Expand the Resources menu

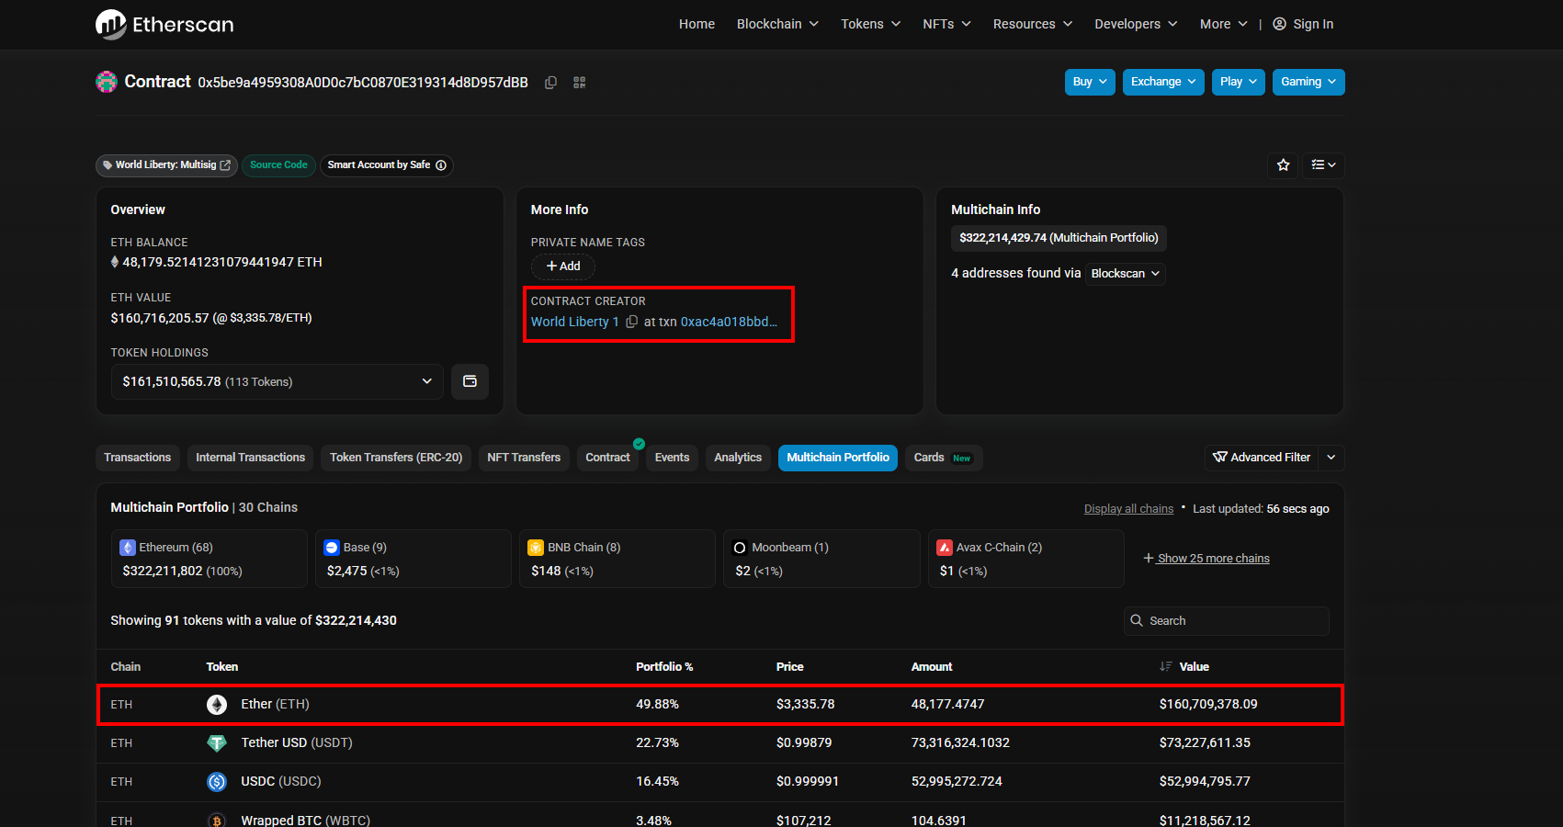[1033, 24]
